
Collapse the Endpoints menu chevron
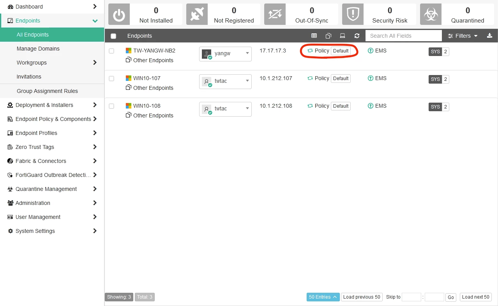[95, 21]
